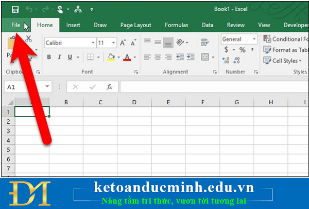309x209 pixels.
Task: Open the View tab
Action: click(x=264, y=25)
